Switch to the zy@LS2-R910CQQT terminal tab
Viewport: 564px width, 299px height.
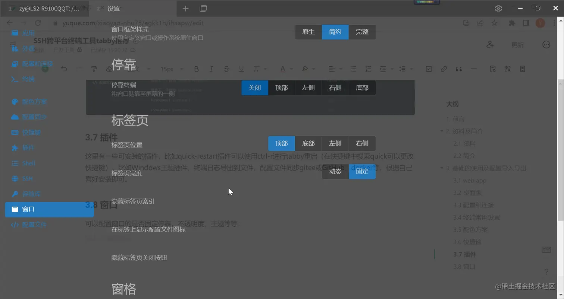(x=44, y=8)
